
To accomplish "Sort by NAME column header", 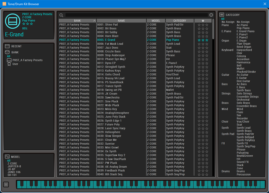I will [x=121, y=20].
